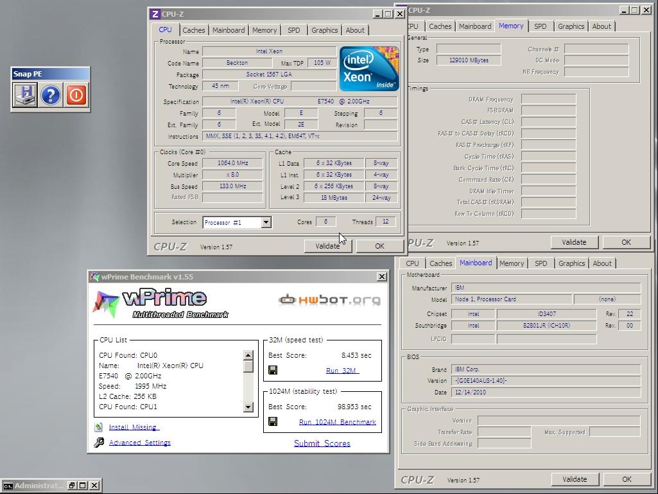
Task: Select SPD tab in Memory CPU-Z window
Action: (541, 26)
